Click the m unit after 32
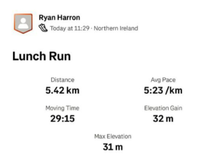This screenshot has height=163, width=218. [170, 118]
